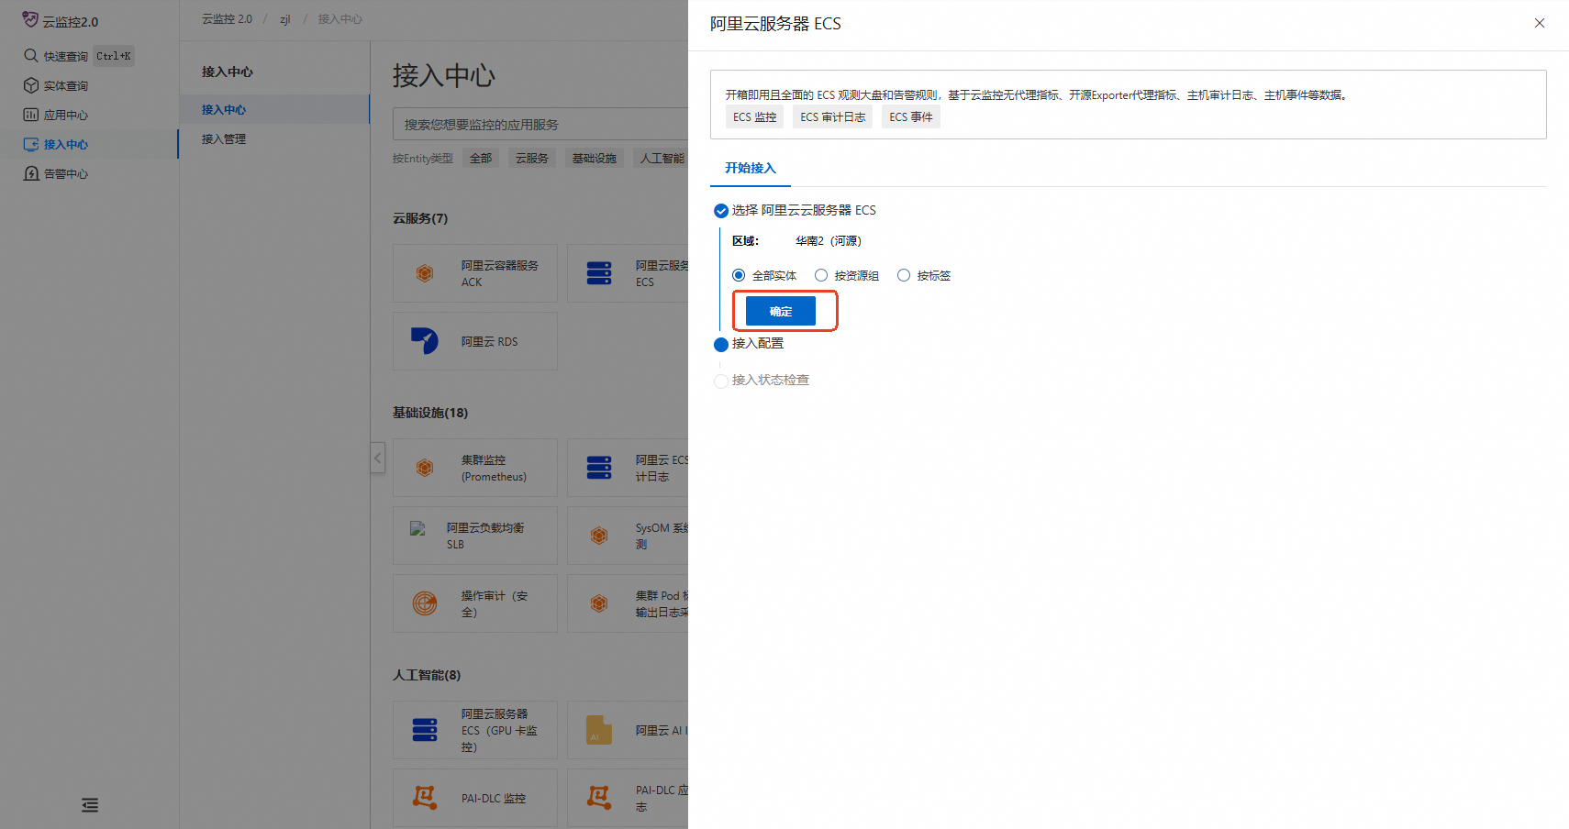
Task: Switch to the 开始接入 tab
Action: tap(751, 168)
